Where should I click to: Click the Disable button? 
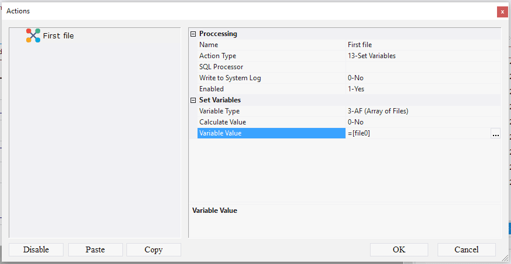36,249
